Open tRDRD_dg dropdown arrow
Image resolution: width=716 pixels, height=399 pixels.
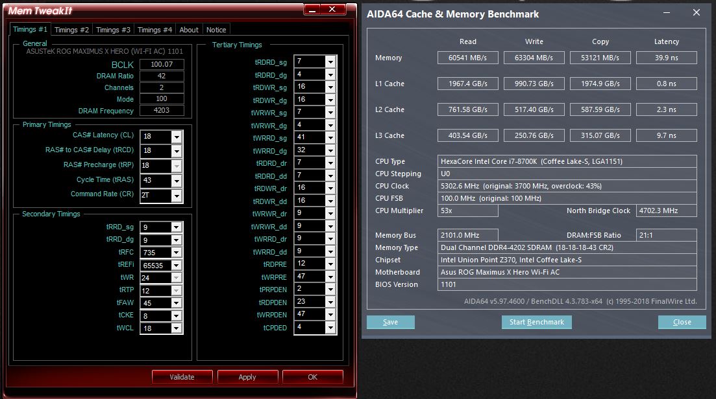(x=330, y=74)
